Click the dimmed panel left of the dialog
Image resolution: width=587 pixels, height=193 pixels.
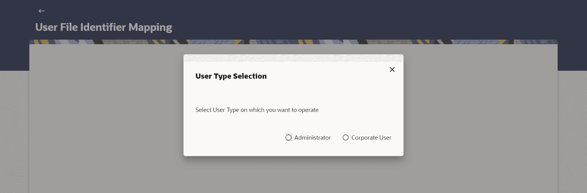point(106,118)
